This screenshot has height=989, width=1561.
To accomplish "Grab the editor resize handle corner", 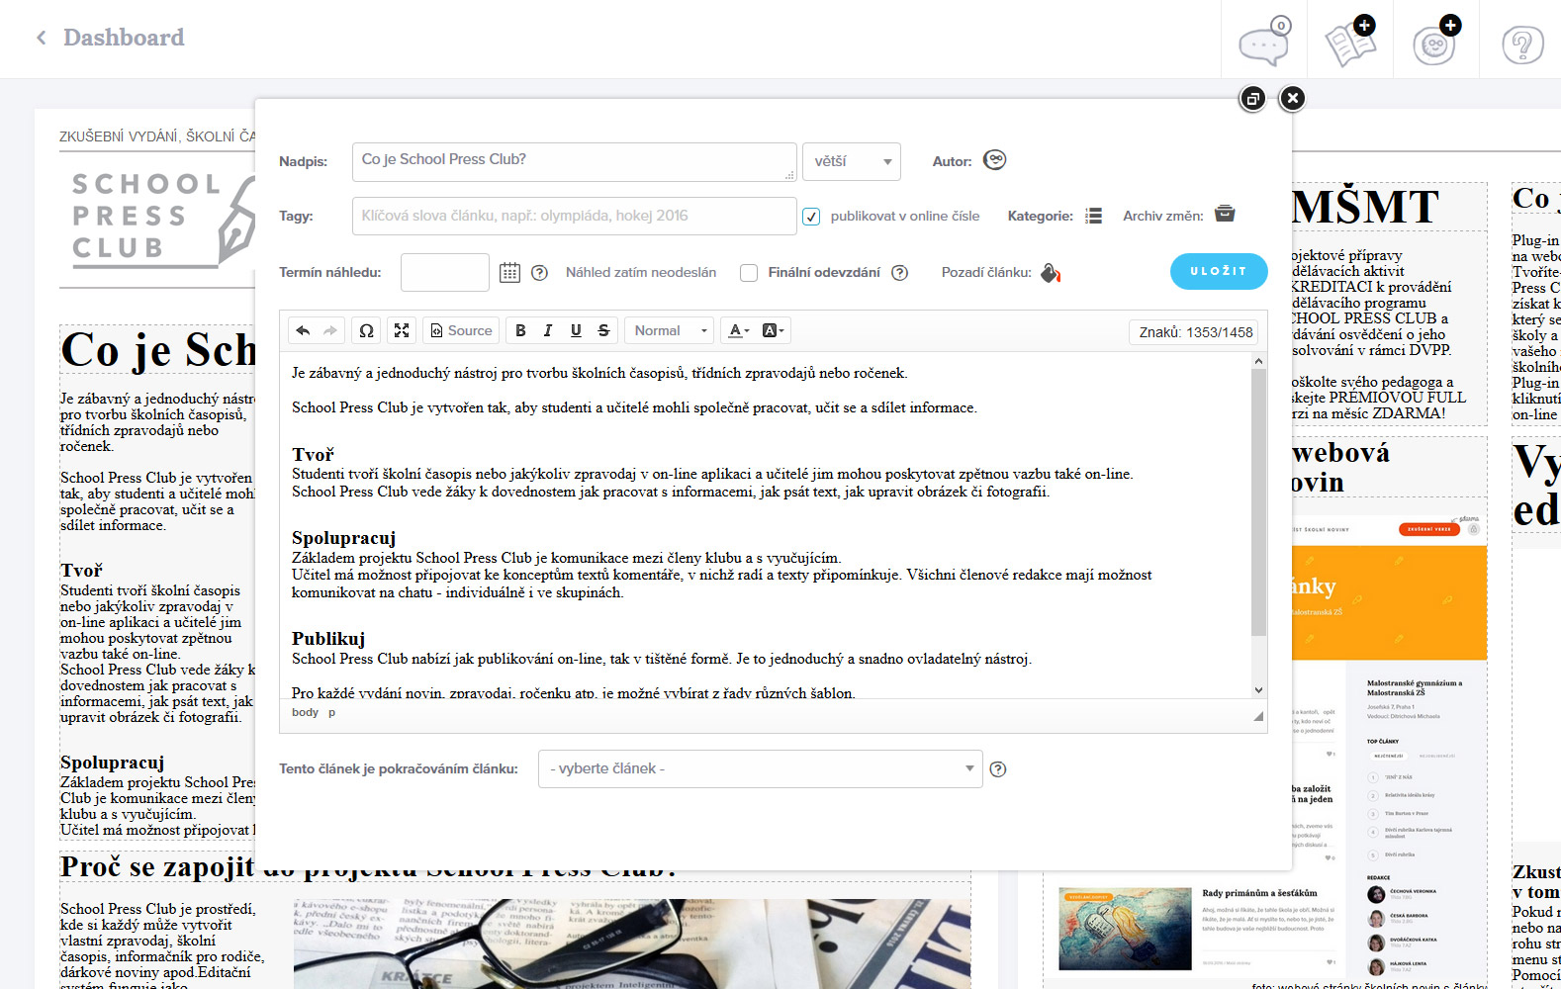I will pyautogui.click(x=1258, y=715).
